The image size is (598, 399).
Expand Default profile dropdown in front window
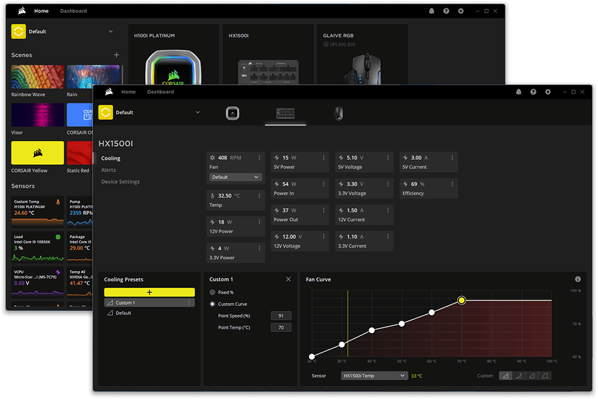pyautogui.click(x=198, y=112)
